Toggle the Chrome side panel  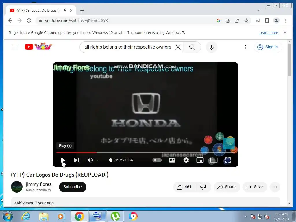[267, 21]
